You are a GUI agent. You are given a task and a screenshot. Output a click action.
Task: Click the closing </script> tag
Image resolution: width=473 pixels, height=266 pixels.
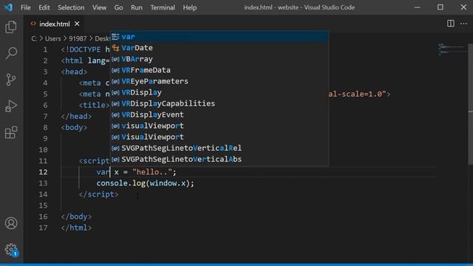[x=98, y=194]
